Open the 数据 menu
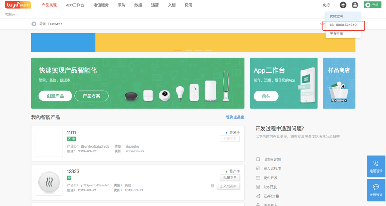Screen dimensions: 386x206 138,5
